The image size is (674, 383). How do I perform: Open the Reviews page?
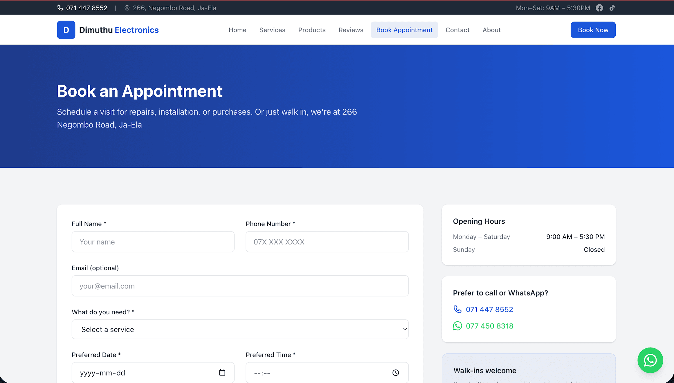pyautogui.click(x=351, y=30)
